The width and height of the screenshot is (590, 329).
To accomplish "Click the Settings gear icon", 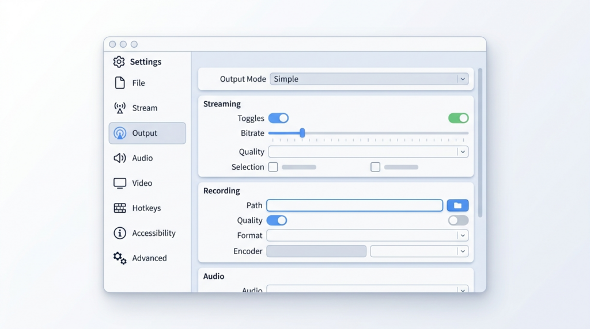I will point(119,62).
